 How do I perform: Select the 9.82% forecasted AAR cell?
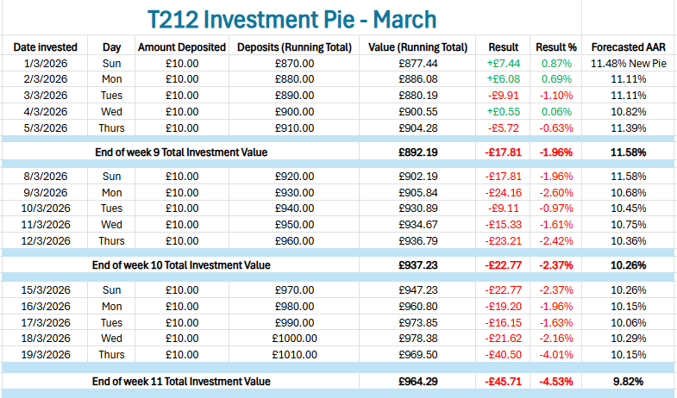[x=628, y=382]
